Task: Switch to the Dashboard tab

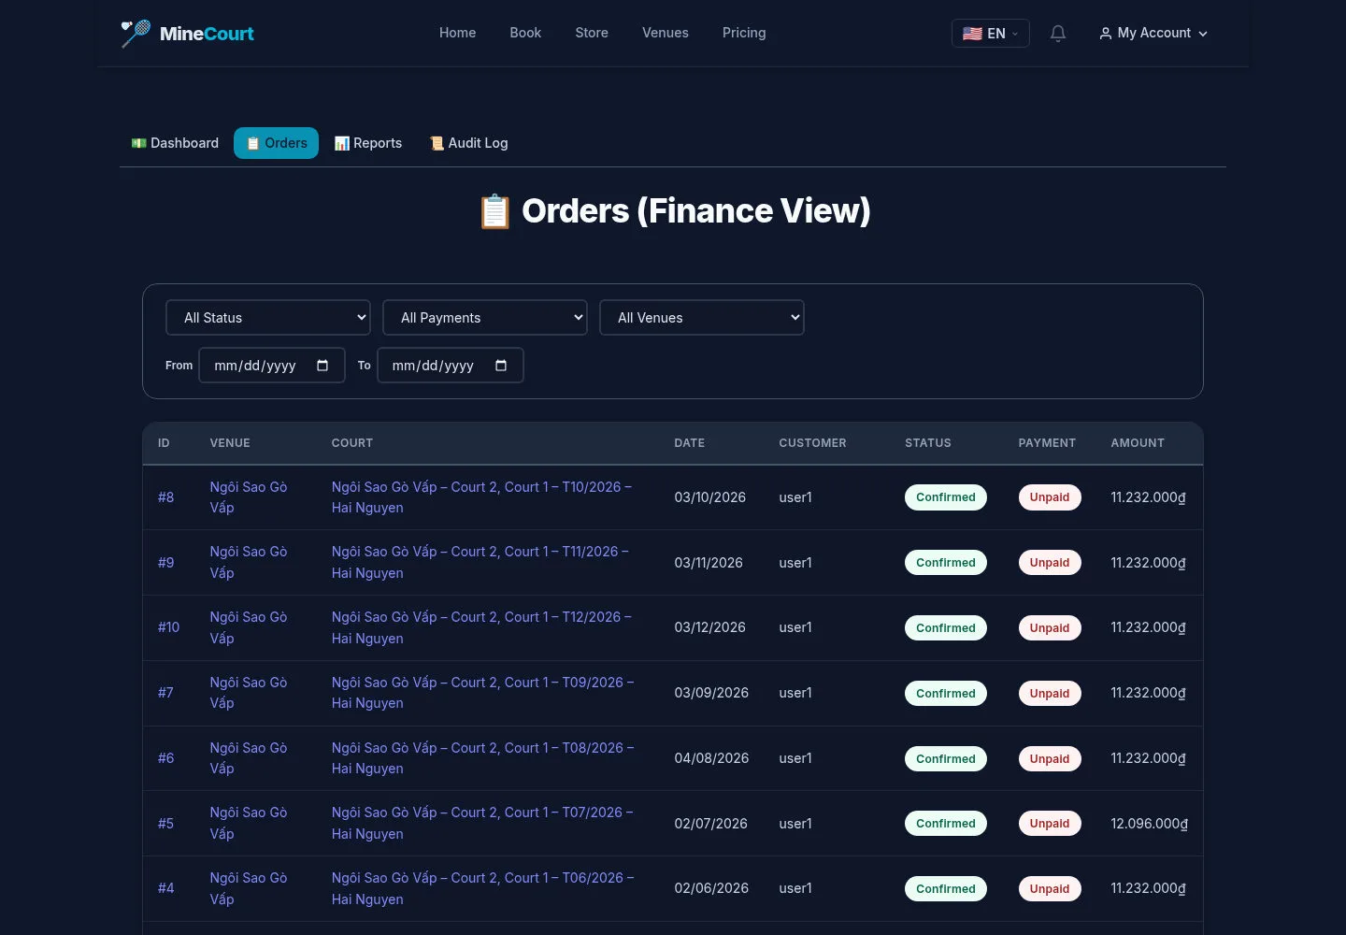Action: 175,143
